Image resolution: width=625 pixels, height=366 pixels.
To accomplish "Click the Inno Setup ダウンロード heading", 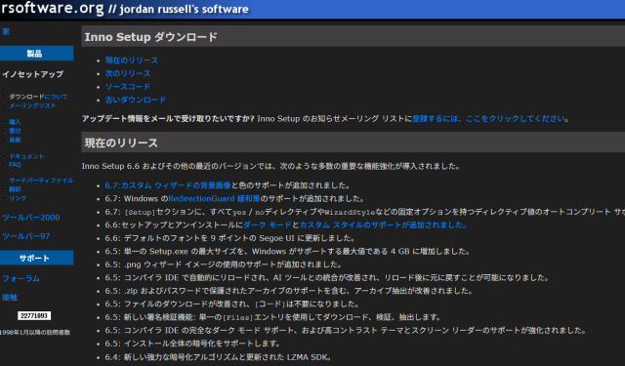I will [150, 37].
